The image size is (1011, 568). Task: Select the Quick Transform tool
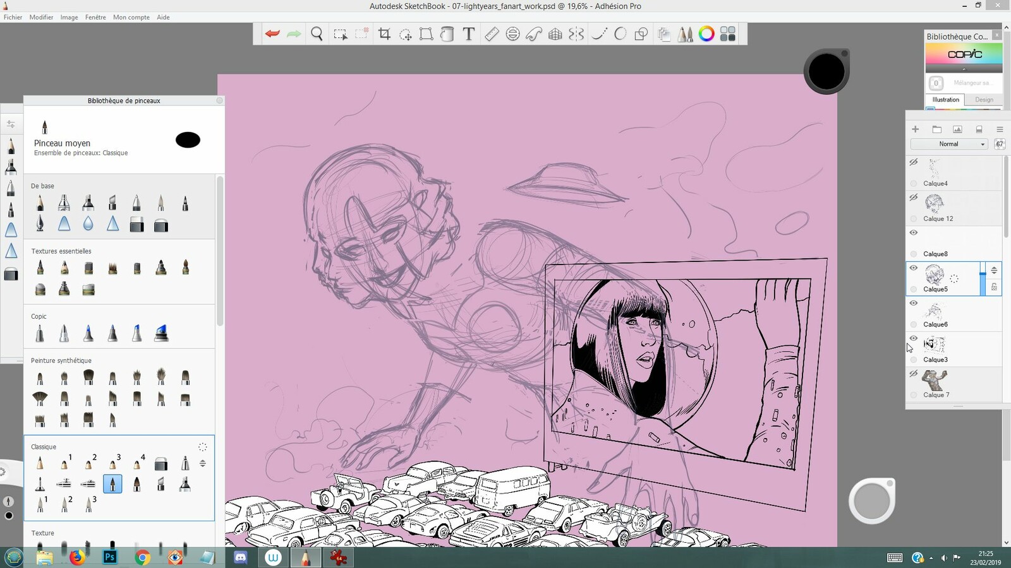[x=406, y=34]
